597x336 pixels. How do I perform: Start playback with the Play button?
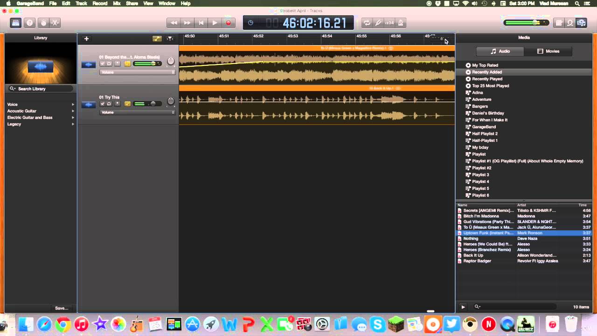(215, 23)
